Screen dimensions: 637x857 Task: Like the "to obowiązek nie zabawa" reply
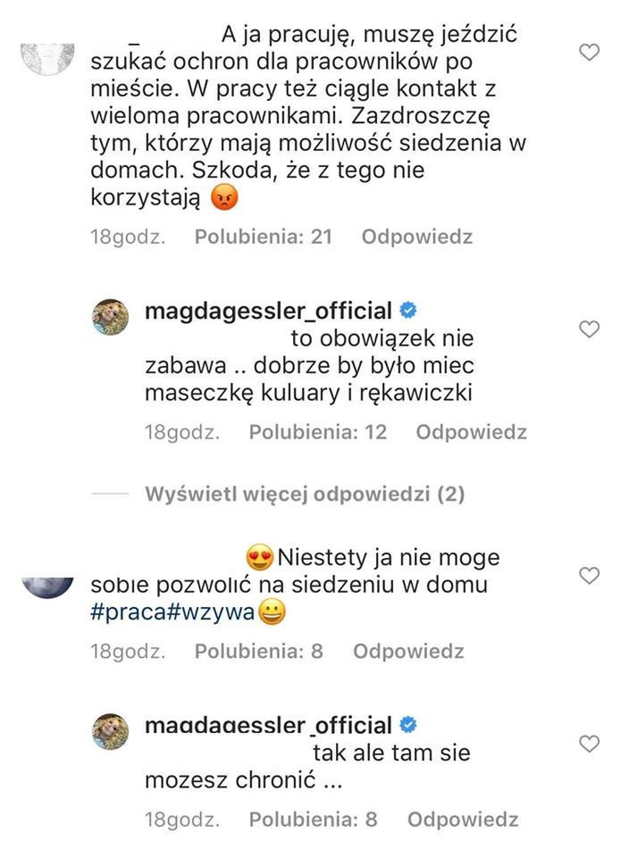click(x=589, y=329)
